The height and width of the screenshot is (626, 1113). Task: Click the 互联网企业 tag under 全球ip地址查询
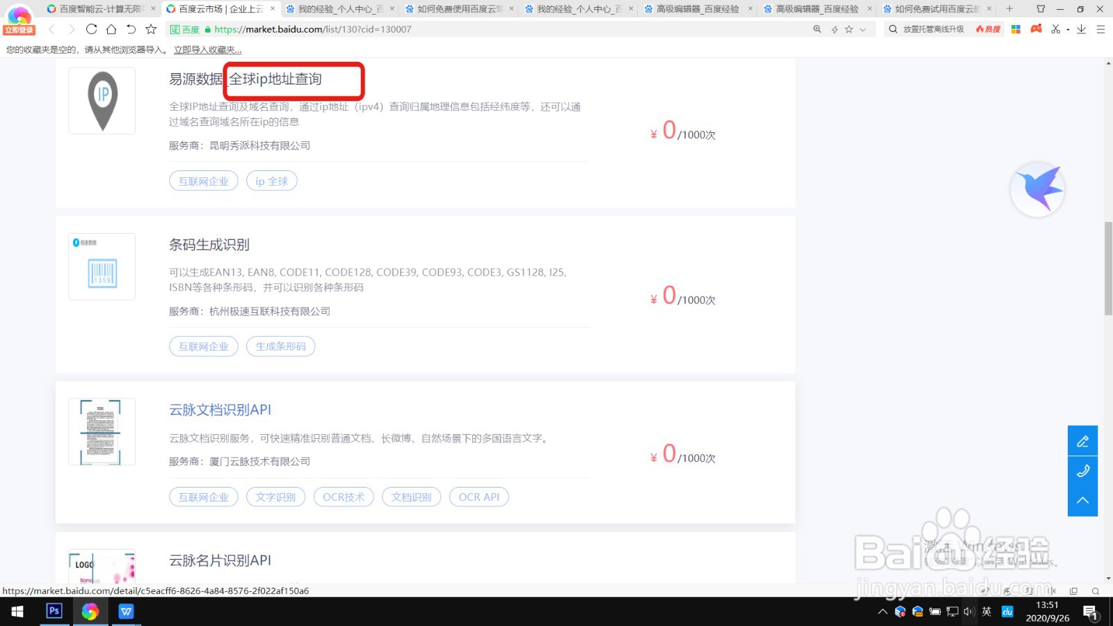204,181
